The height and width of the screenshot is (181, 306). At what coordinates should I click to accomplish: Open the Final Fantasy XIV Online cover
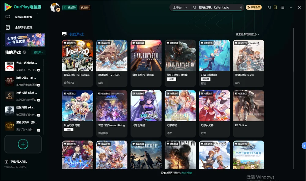click(180, 55)
